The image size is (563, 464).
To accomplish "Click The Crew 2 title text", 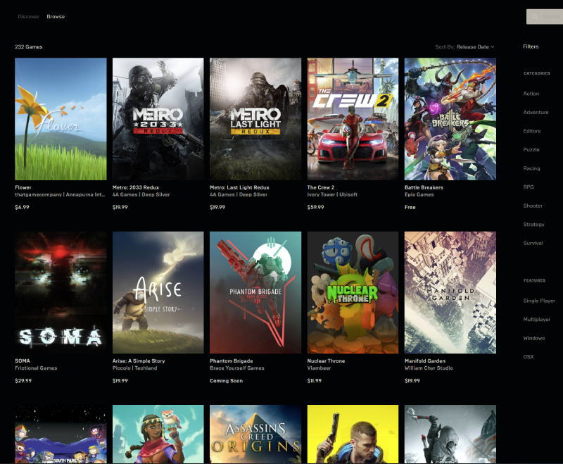I will [321, 187].
